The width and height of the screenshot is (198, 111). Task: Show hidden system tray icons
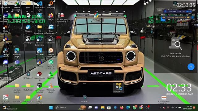160,108
